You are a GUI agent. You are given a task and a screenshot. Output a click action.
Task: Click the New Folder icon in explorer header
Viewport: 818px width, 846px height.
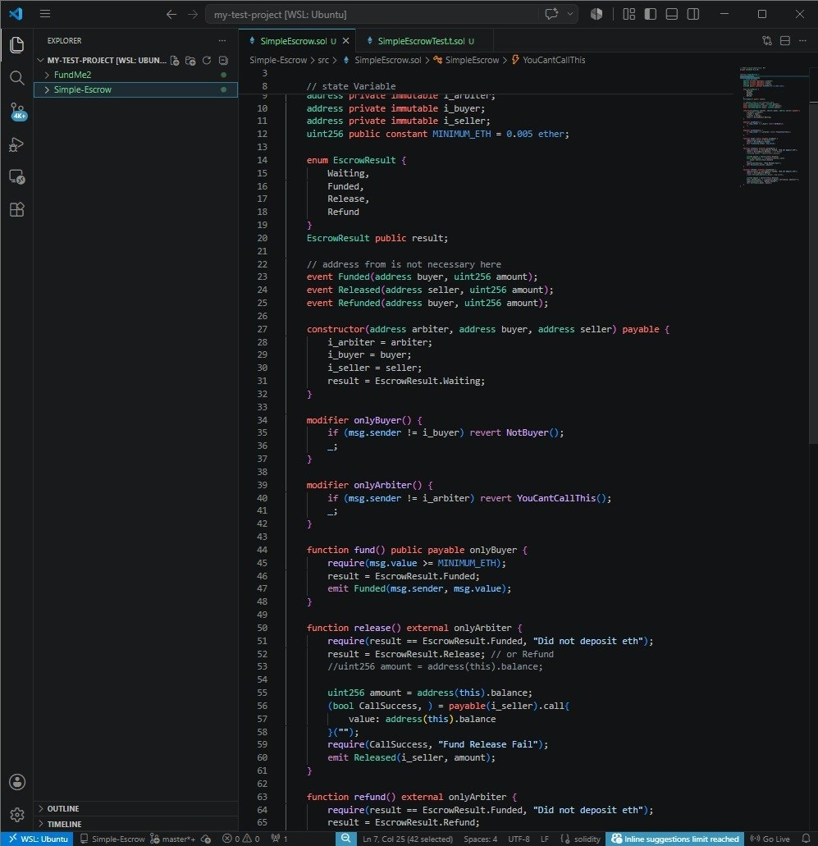pyautogui.click(x=190, y=61)
